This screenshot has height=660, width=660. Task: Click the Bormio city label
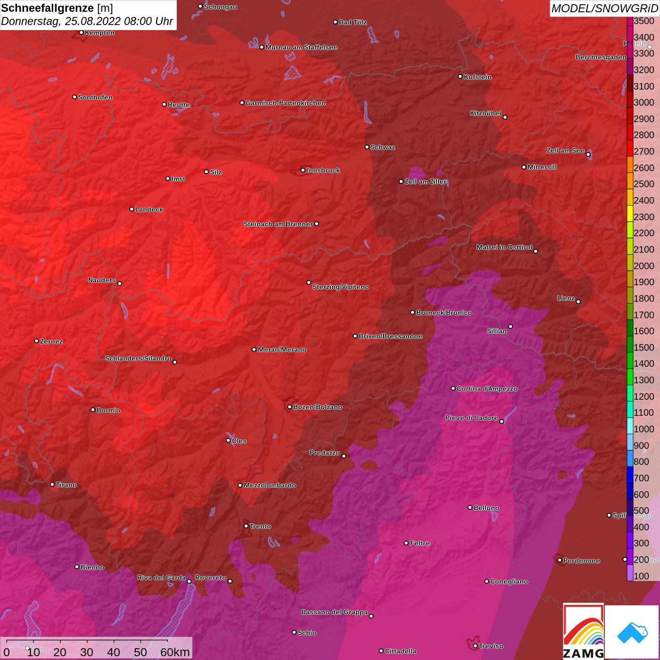tap(108, 410)
